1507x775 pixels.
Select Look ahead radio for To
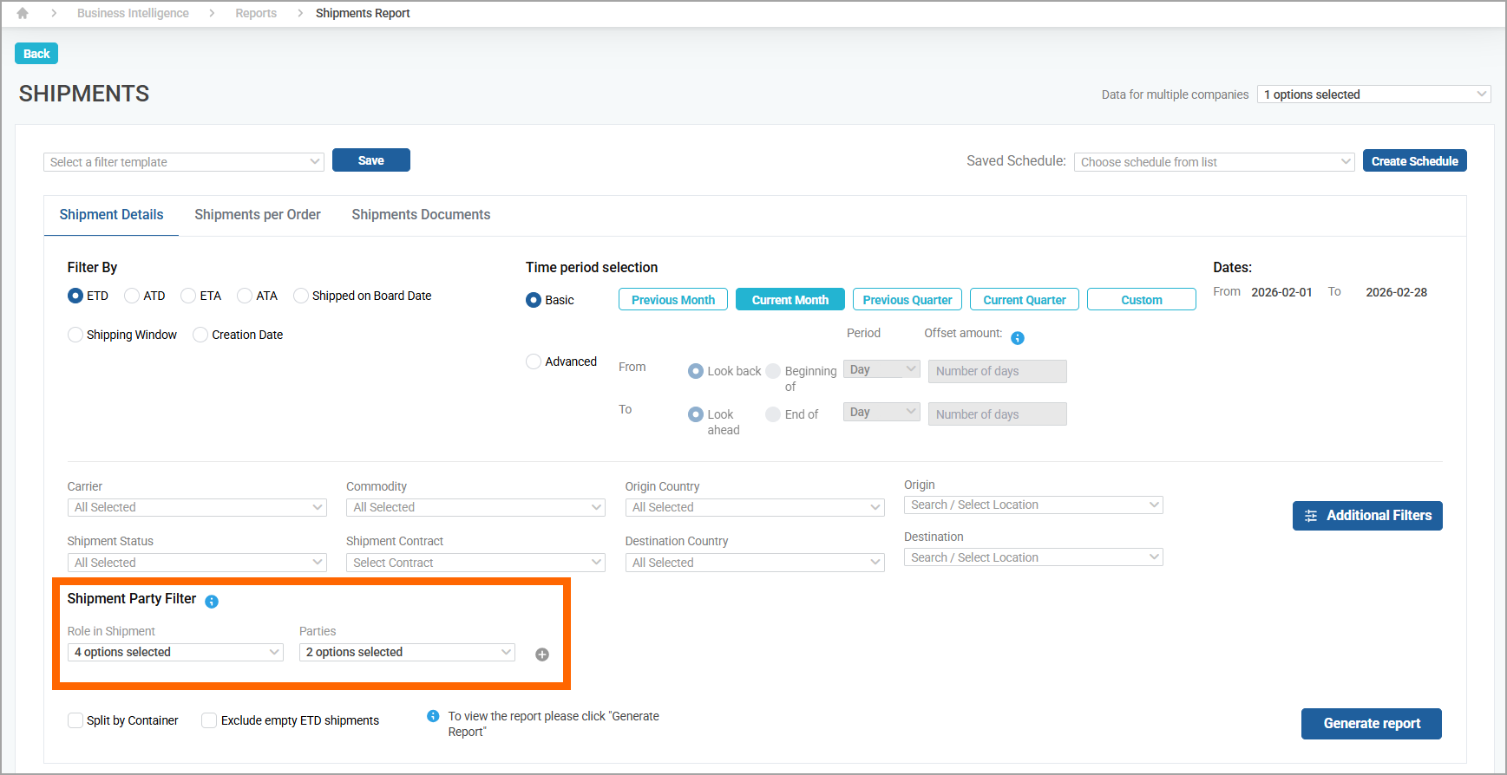(x=696, y=414)
